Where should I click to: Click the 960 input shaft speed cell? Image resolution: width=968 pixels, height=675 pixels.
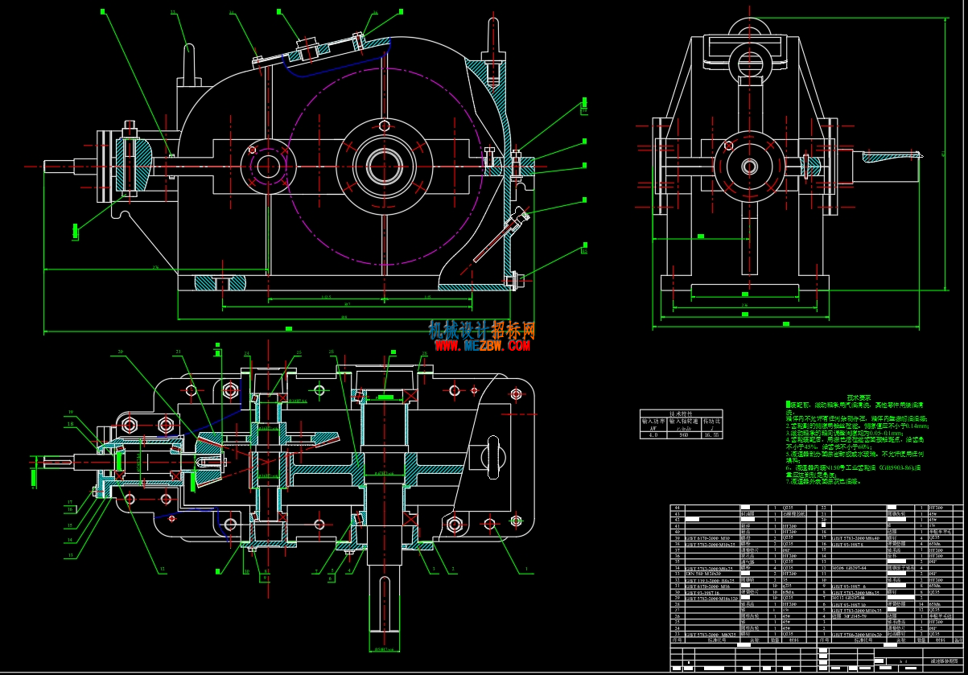pos(684,434)
